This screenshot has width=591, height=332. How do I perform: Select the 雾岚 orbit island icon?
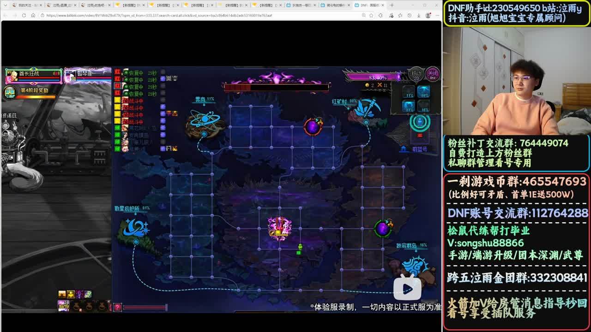tap(205, 120)
